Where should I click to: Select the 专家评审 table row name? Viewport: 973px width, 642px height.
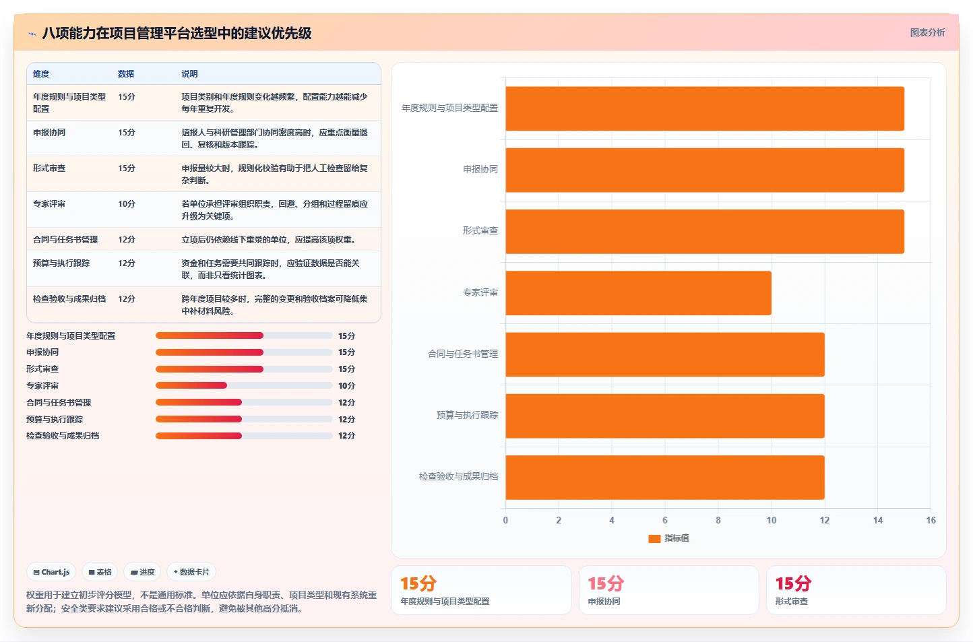click(x=49, y=204)
